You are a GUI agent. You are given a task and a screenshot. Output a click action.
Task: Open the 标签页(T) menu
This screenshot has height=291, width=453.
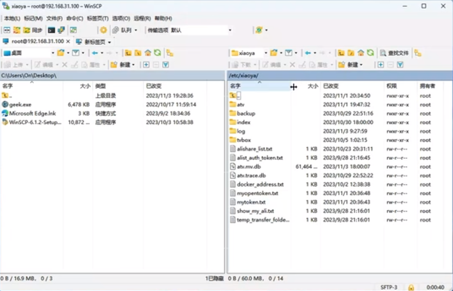pyautogui.click(x=97, y=19)
